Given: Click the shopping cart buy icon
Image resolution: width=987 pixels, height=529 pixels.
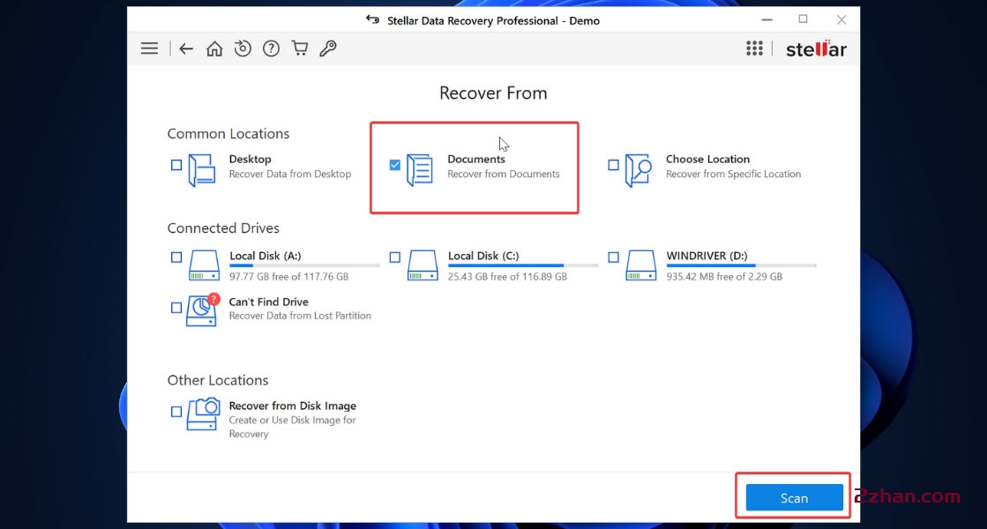Looking at the screenshot, I should pyautogui.click(x=300, y=48).
